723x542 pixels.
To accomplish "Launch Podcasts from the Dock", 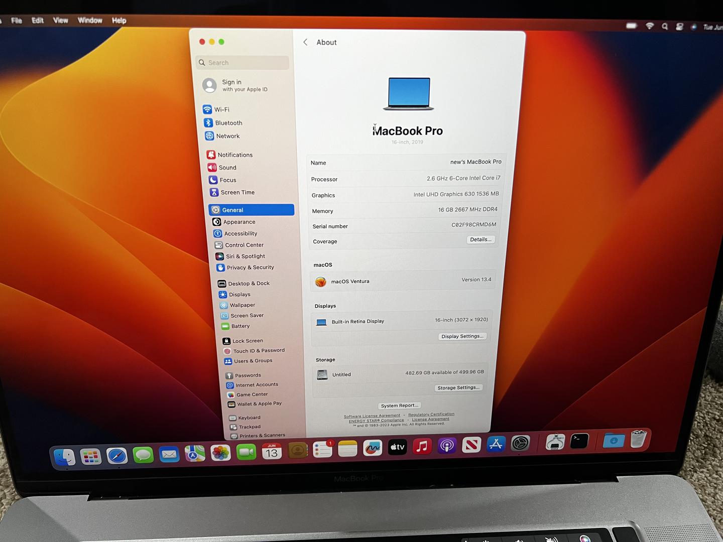I will [x=447, y=445].
